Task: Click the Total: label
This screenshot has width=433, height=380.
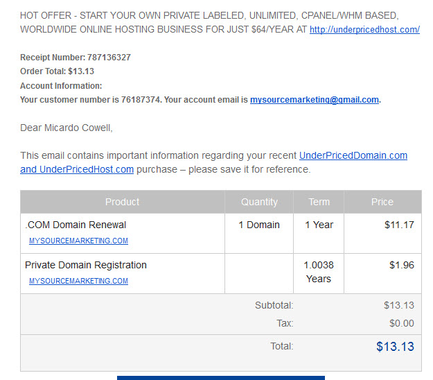Action: click(282, 346)
